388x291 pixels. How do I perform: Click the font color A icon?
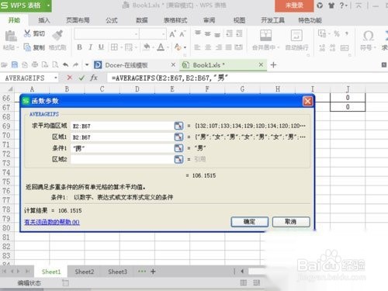coord(161,47)
